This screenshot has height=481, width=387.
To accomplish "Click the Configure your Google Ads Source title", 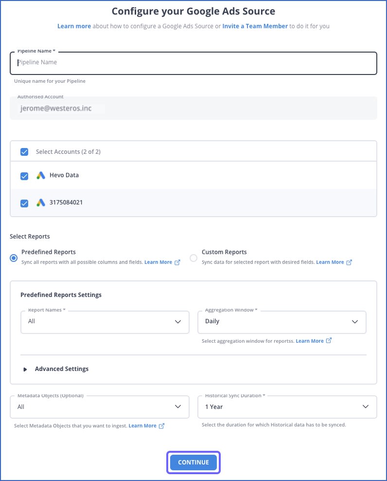I will (x=193, y=11).
